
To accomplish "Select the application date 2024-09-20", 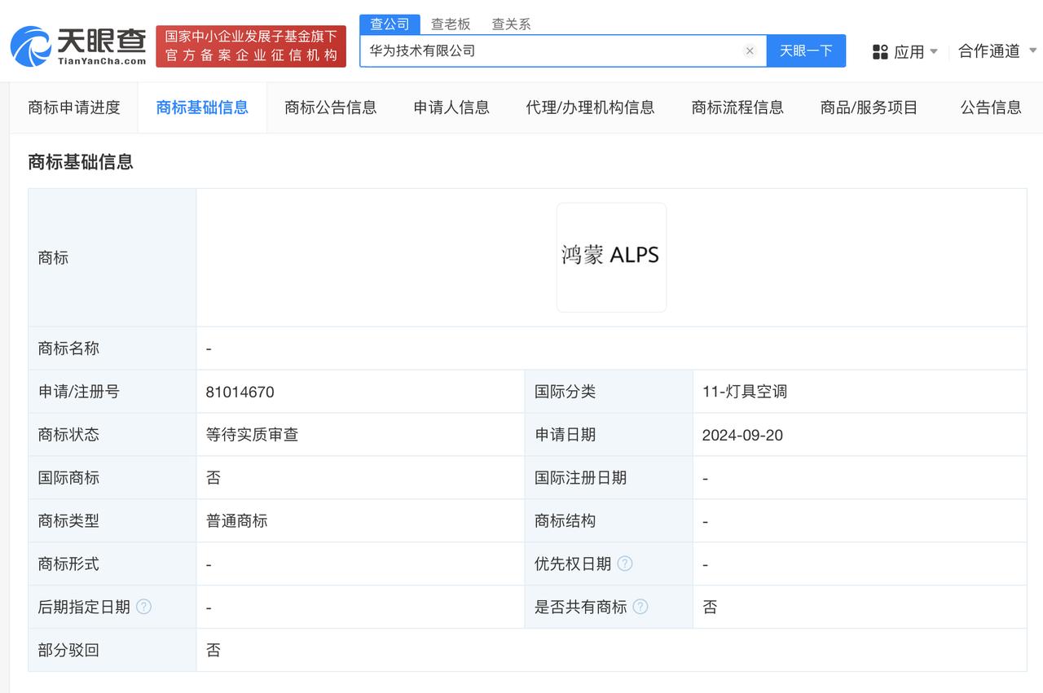I will [742, 435].
